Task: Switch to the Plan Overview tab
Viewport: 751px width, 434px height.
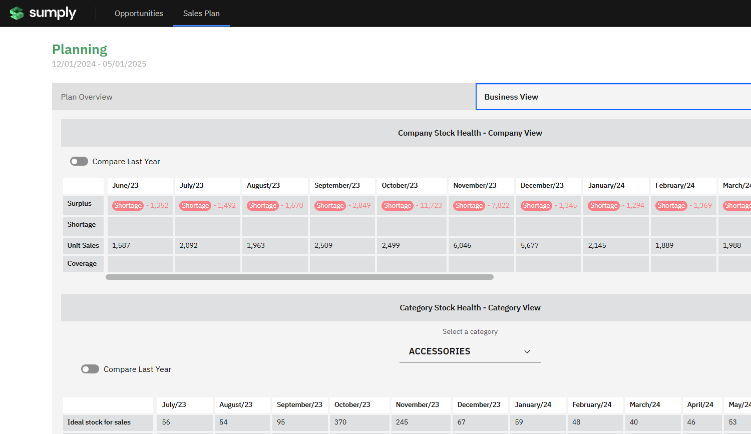Action: point(87,97)
